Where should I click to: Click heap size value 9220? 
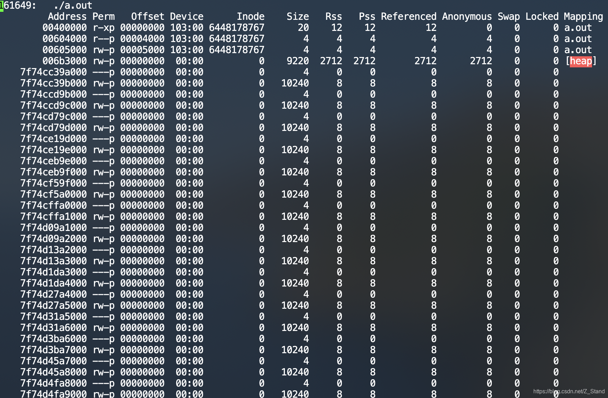(x=298, y=61)
